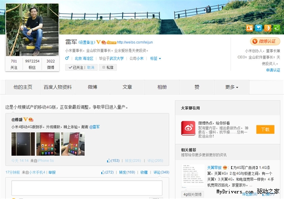Click the 设置备注 link
Viewport: 284px width, 199px height.
87,42
